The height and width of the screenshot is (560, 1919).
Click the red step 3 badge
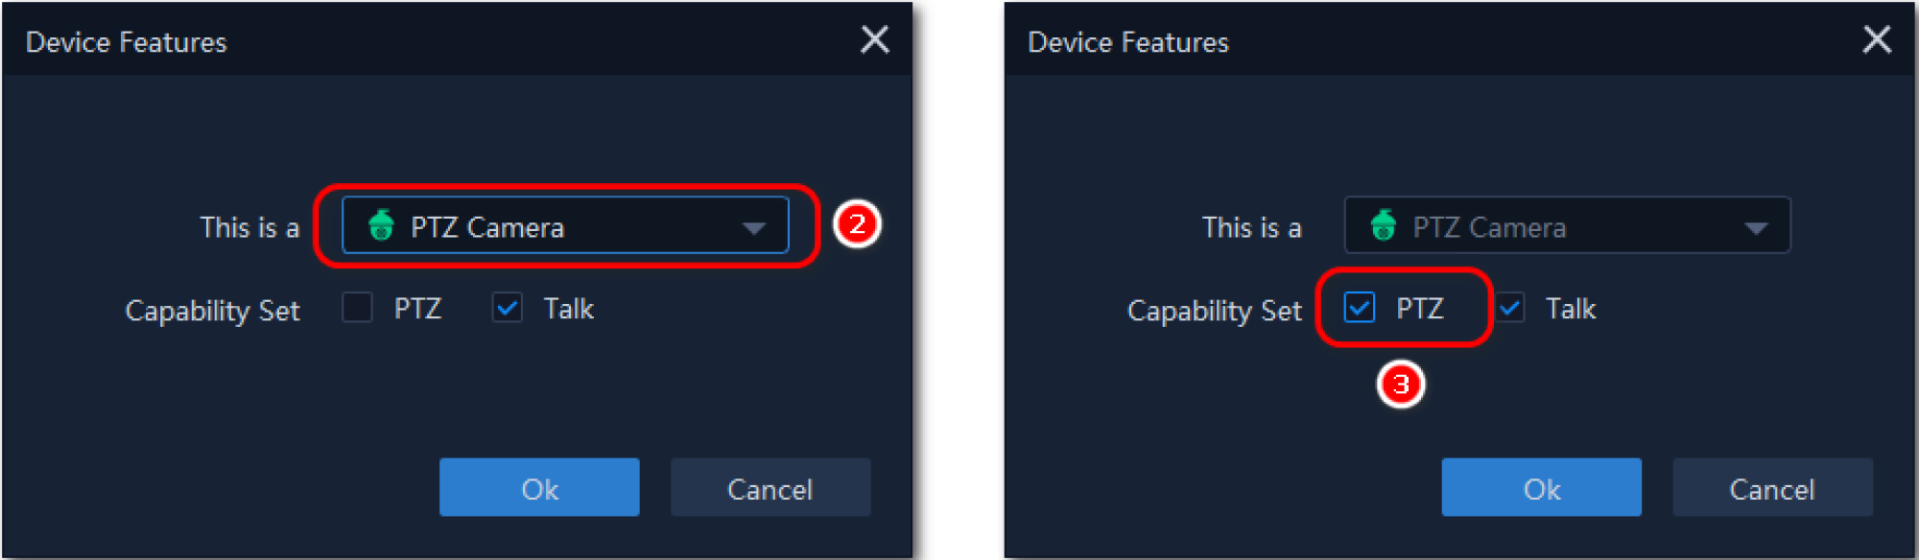click(x=1400, y=385)
